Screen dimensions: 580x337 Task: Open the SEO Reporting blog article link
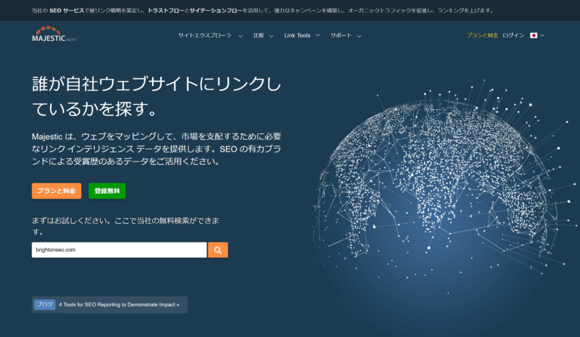tap(118, 304)
